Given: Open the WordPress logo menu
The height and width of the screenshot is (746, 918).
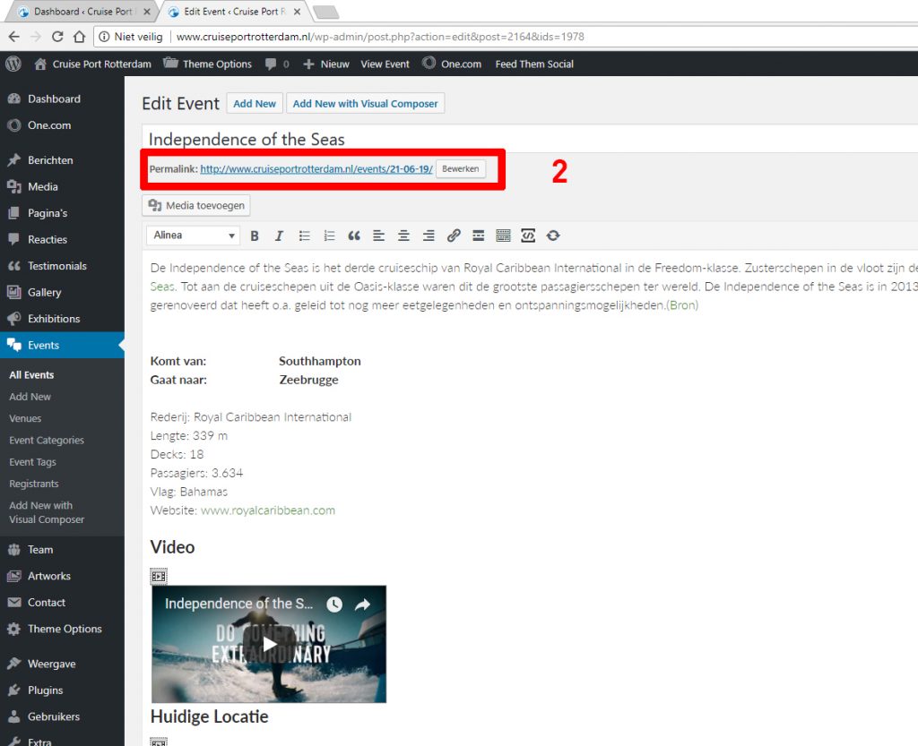Looking at the screenshot, I should click(13, 64).
